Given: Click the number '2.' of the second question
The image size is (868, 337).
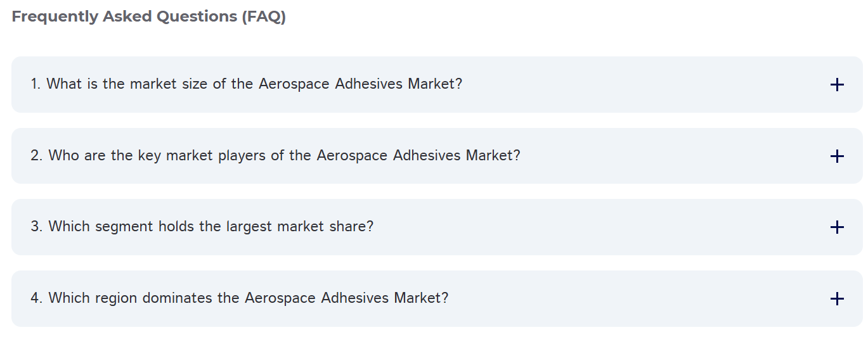Looking at the screenshot, I should [36, 155].
